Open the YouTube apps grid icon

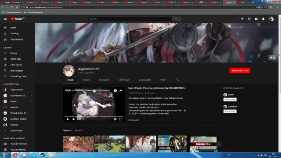(249, 19)
